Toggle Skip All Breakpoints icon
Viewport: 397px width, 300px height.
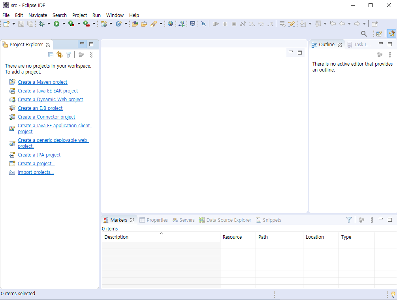coord(203,24)
